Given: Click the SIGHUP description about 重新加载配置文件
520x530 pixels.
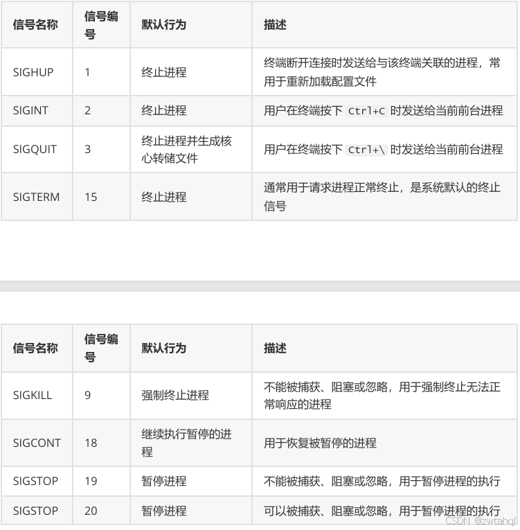Looking at the screenshot, I should point(382,72).
